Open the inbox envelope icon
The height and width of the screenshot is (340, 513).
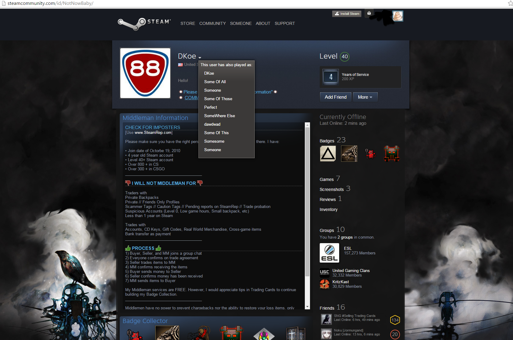pyautogui.click(x=369, y=13)
